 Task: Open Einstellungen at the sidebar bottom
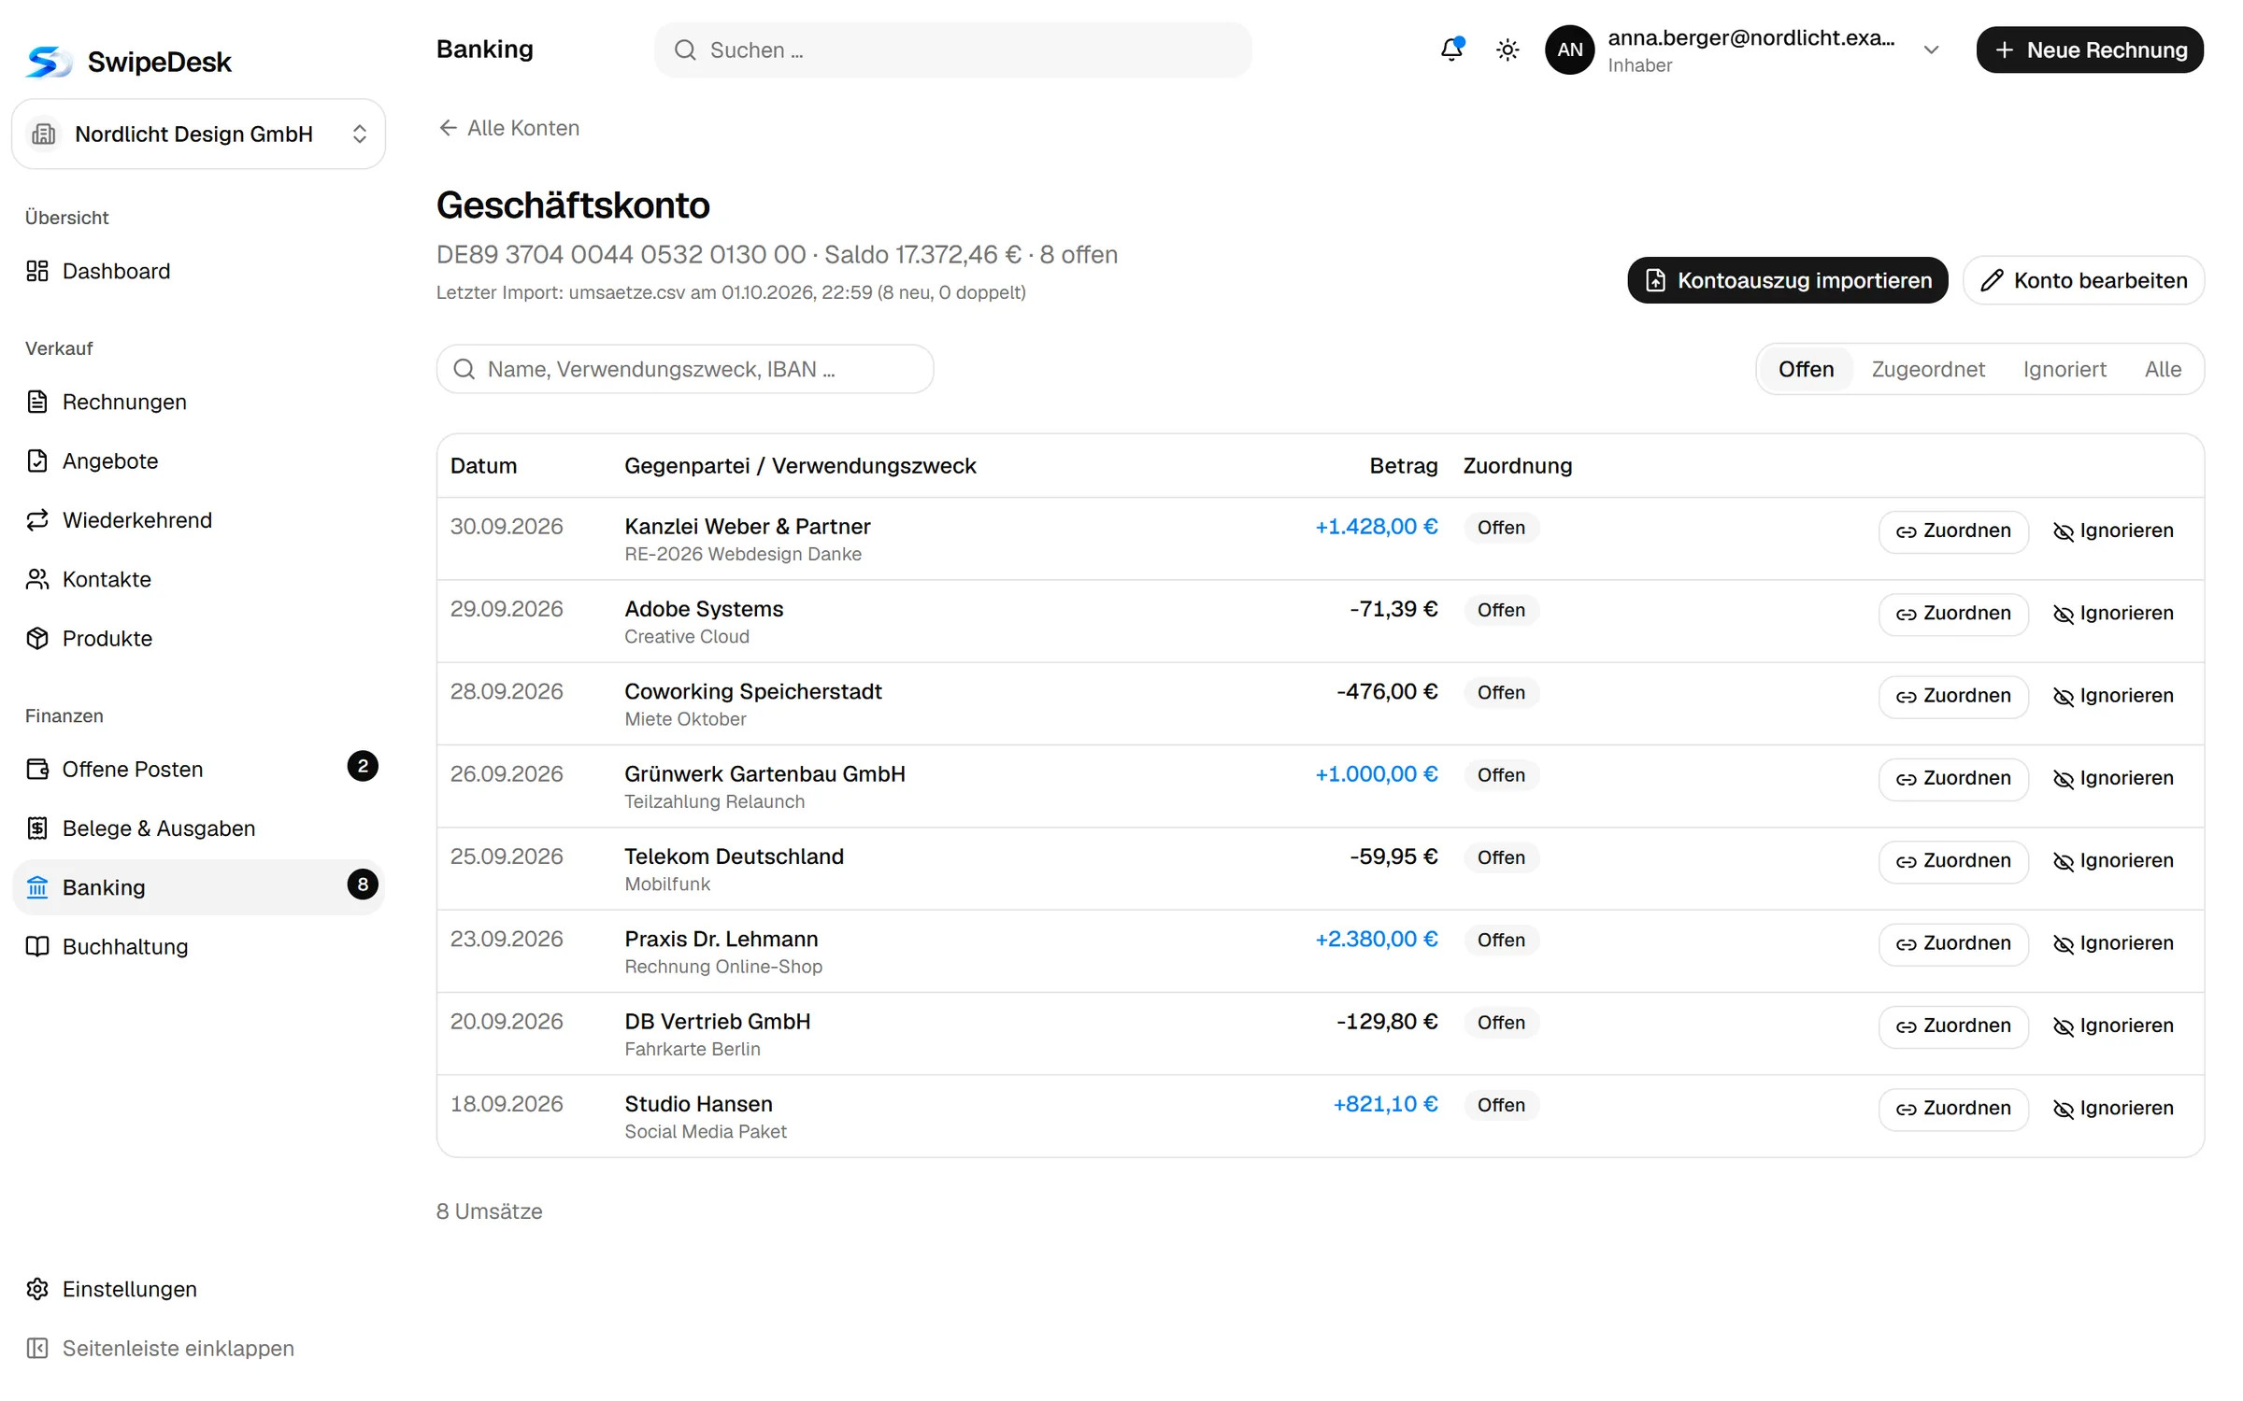tap(198, 1289)
